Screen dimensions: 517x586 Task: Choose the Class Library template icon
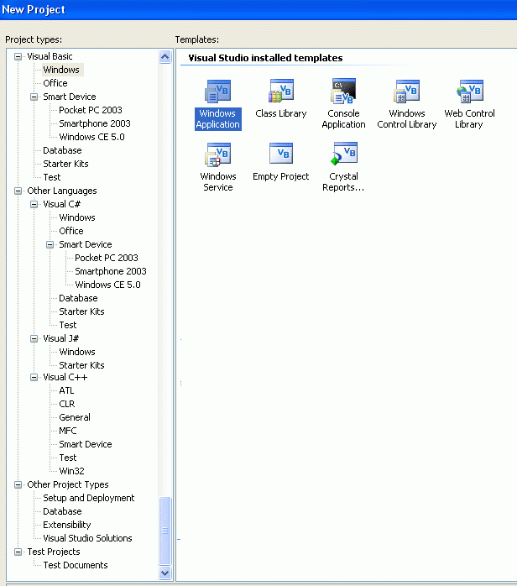(280, 92)
